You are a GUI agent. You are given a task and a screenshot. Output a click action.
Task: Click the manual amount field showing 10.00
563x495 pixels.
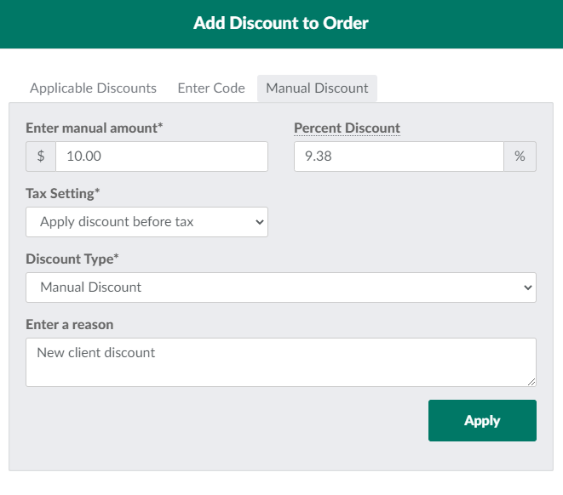point(161,156)
